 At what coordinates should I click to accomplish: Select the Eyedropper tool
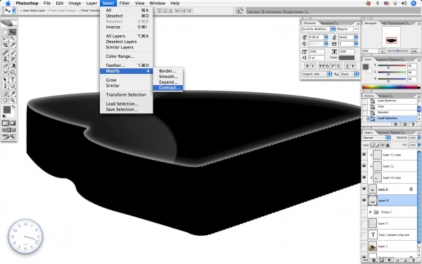click(x=13, y=94)
